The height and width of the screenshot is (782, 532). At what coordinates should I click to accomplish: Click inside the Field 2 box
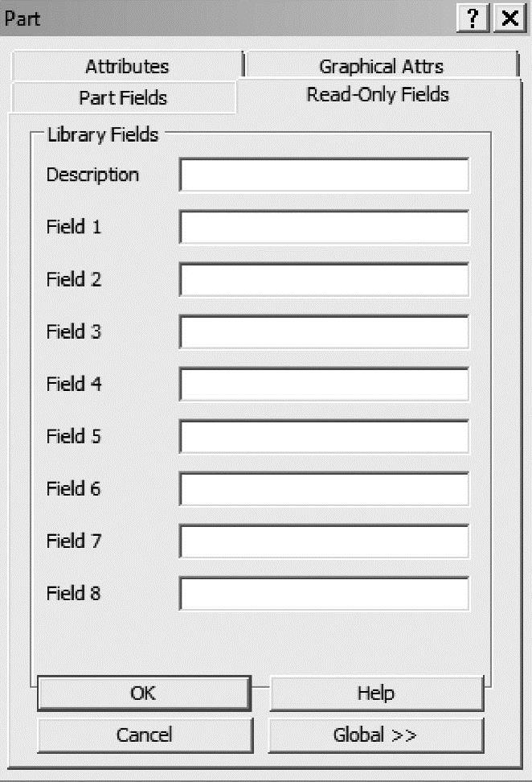tap(324, 280)
